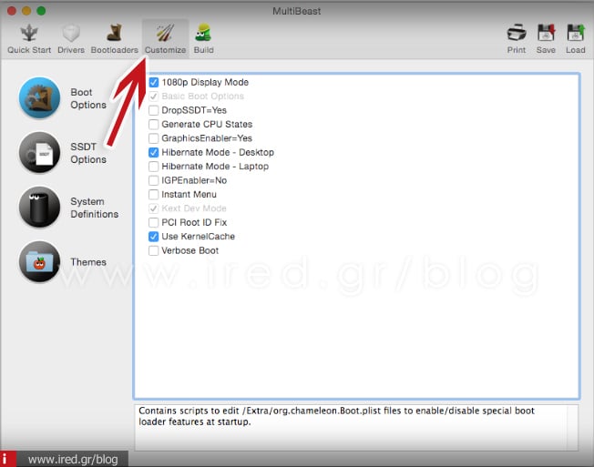Click the "Print" toolbar label
The width and height of the screenshot is (594, 467).
pos(517,50)
